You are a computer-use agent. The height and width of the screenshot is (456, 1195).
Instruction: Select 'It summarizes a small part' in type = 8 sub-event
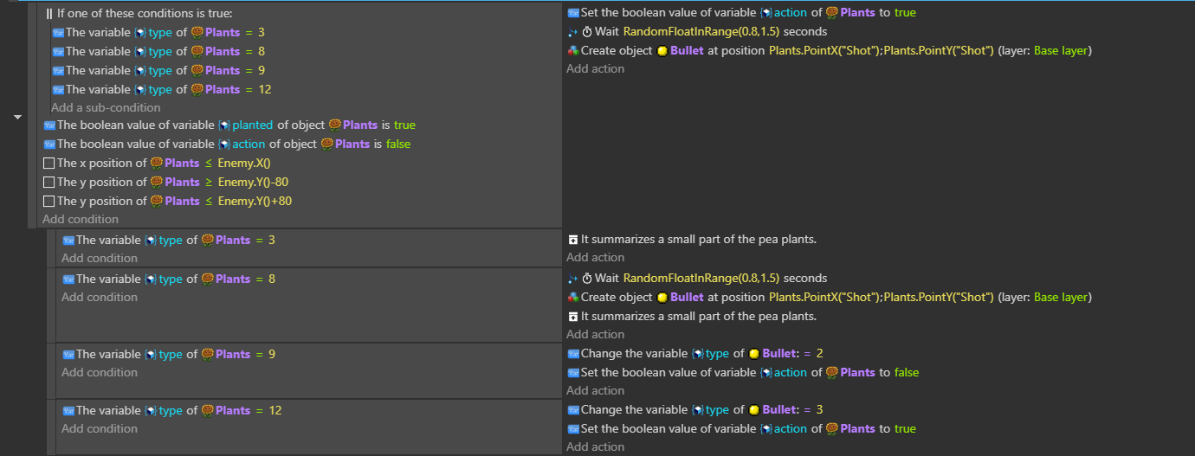click(x=692, y=317)
